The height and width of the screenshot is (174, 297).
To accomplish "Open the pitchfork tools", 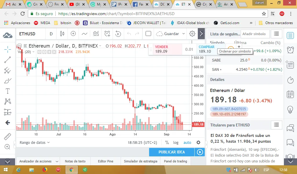I will tap(8, 70).
